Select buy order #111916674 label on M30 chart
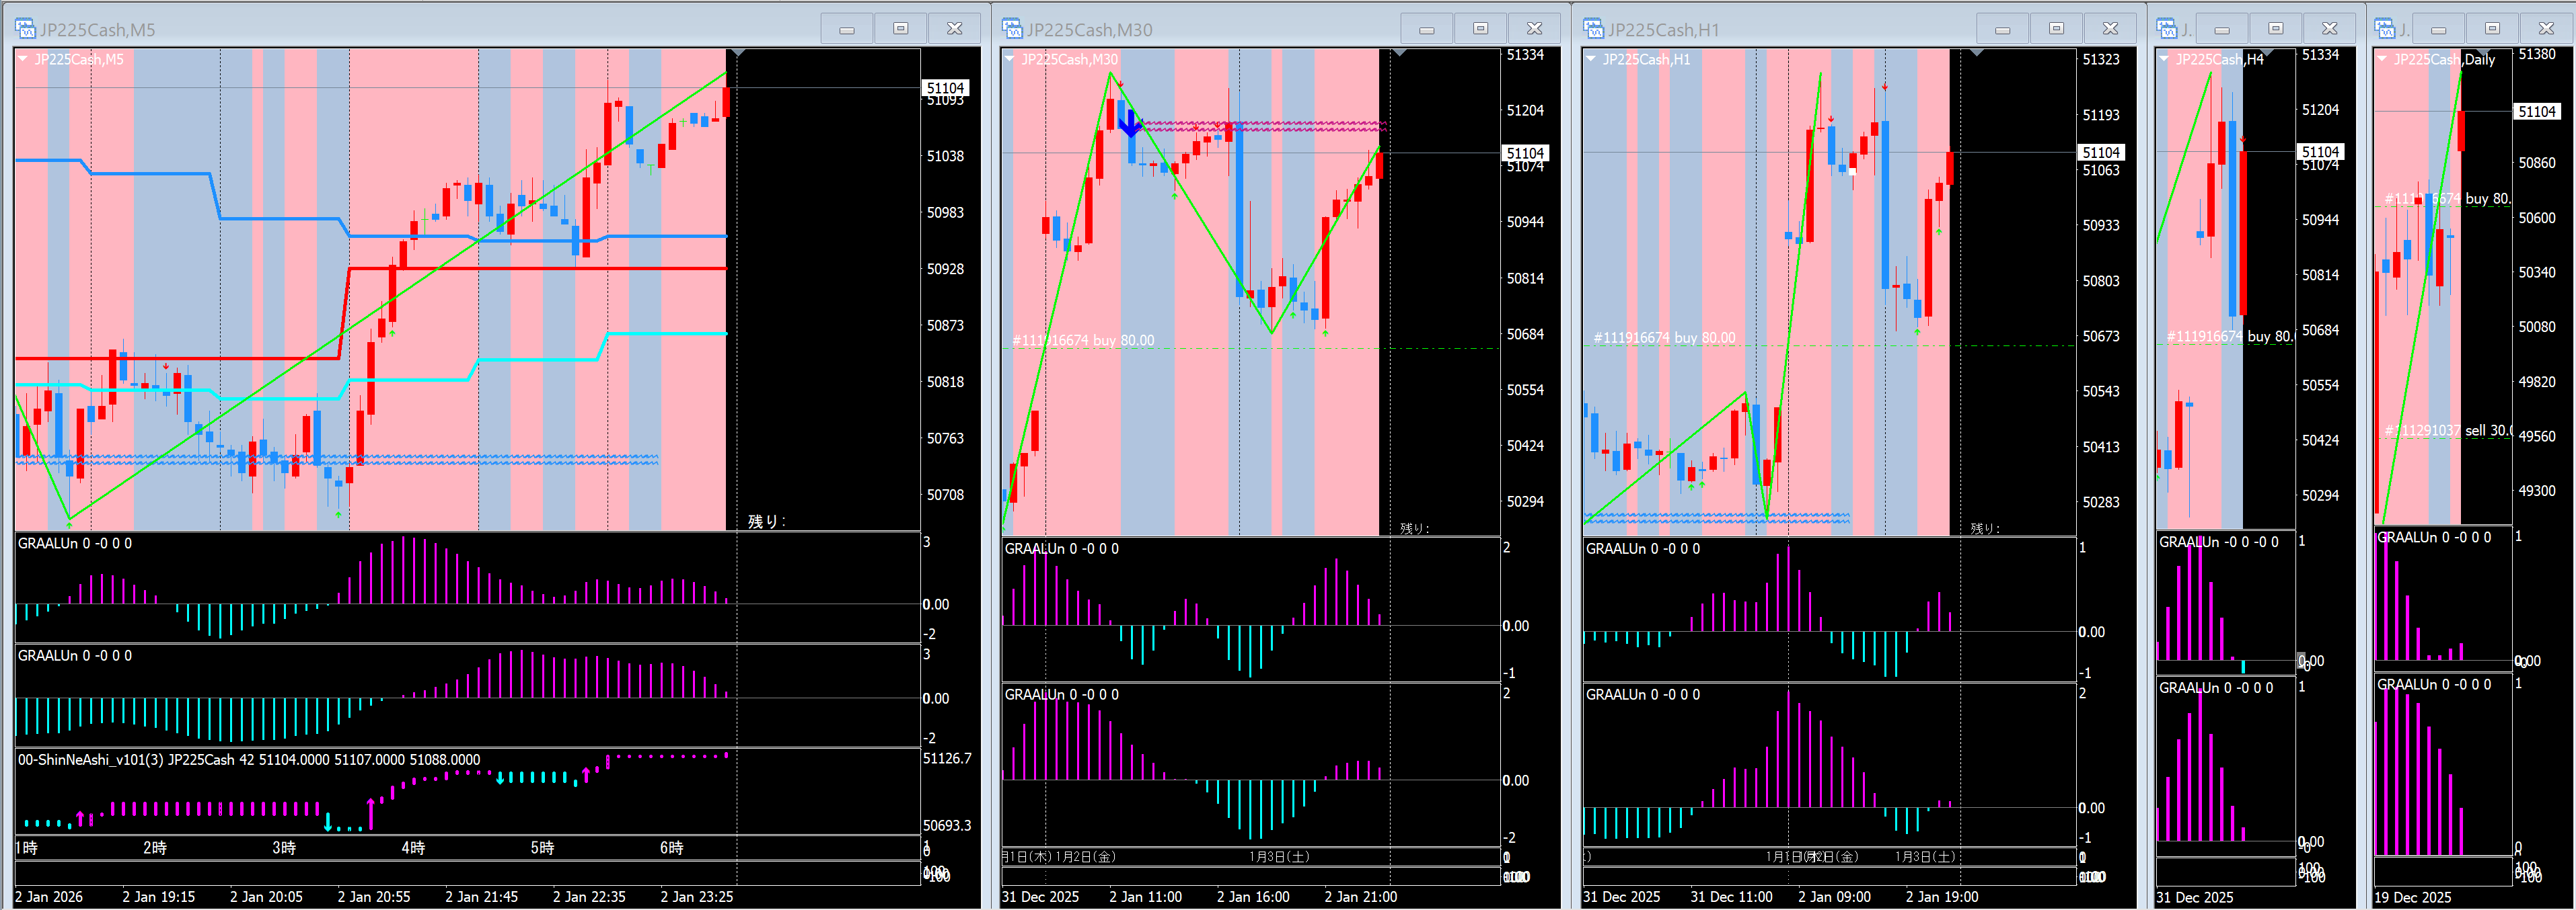This screenshot has width=2576, height=910. click(x=1083, y=341)
